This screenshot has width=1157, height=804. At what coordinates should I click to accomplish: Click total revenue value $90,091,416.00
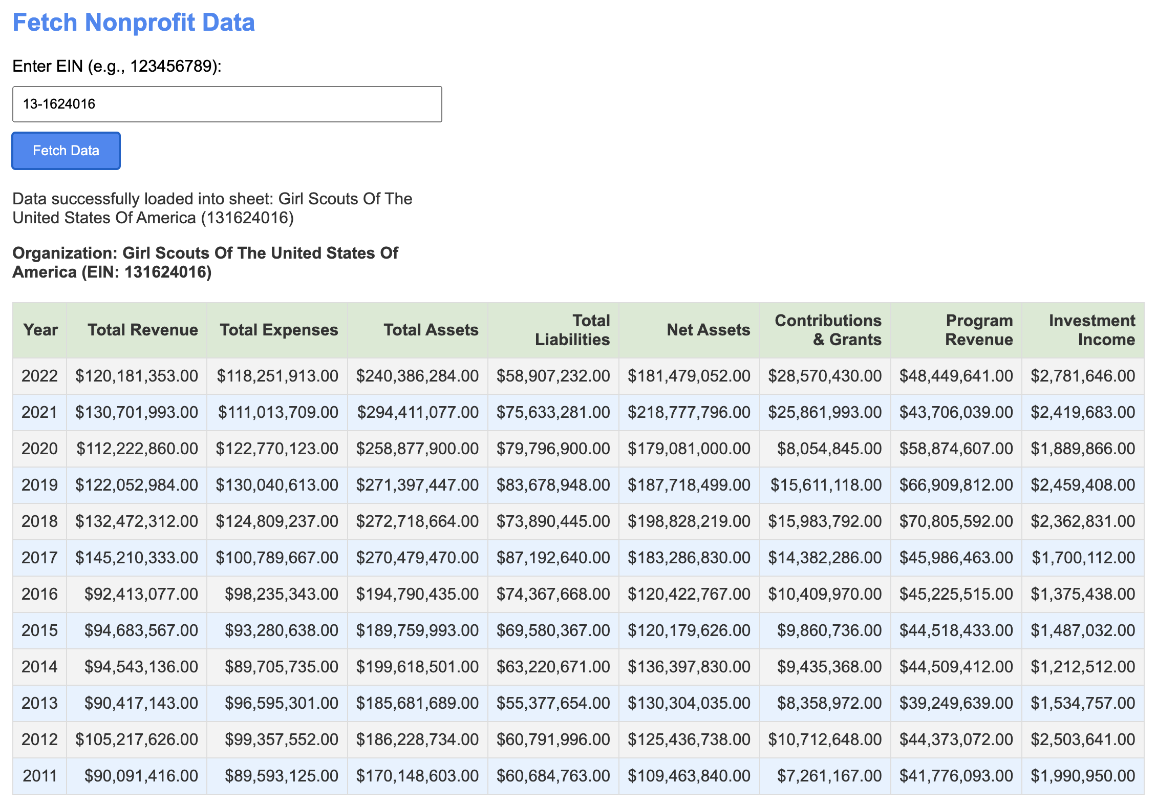click(137, 776)
